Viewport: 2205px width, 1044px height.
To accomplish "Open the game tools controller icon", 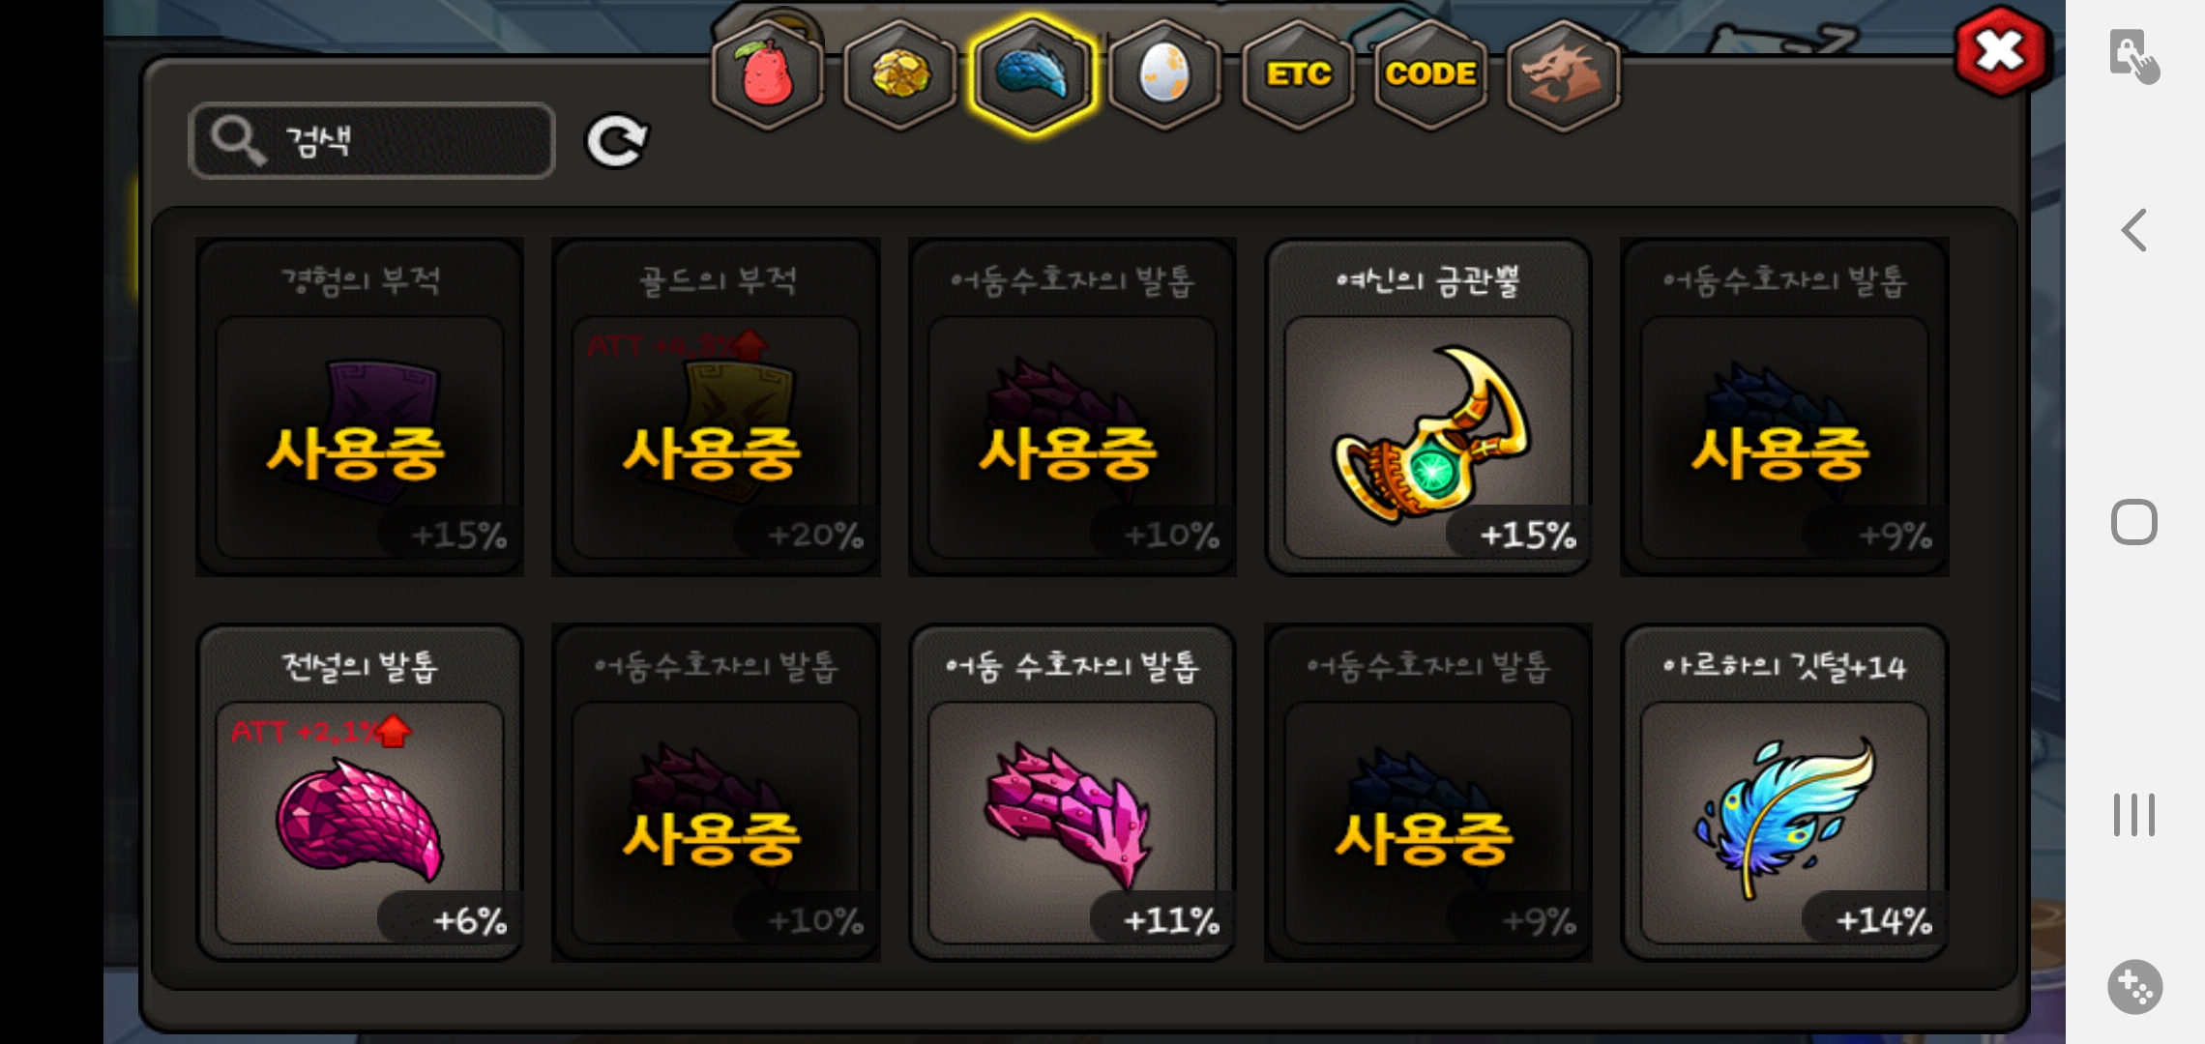I will click(2135, 987).
